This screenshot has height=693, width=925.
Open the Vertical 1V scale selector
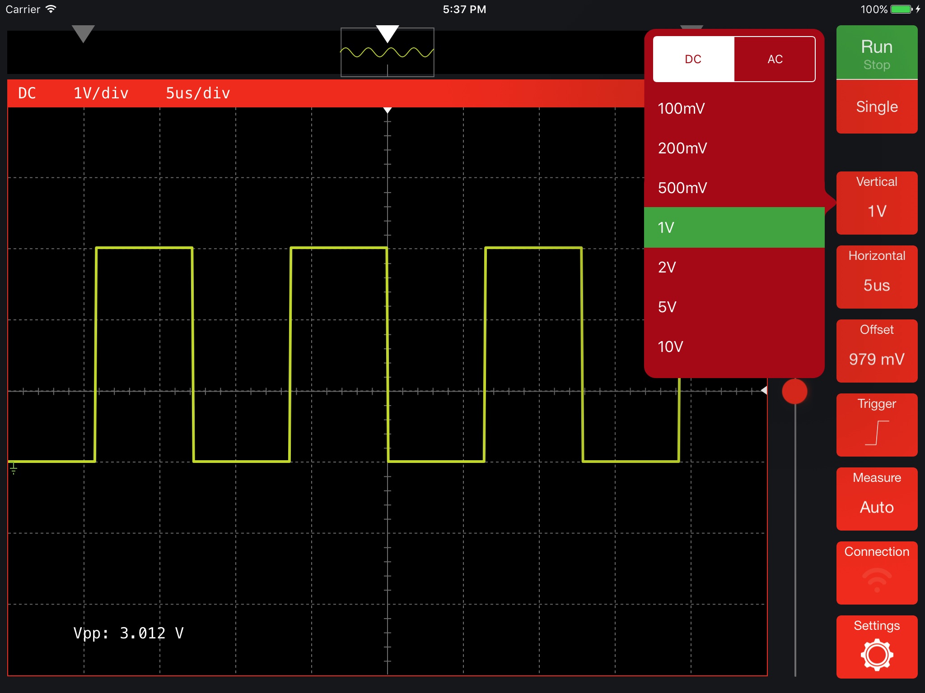(877, 203)
